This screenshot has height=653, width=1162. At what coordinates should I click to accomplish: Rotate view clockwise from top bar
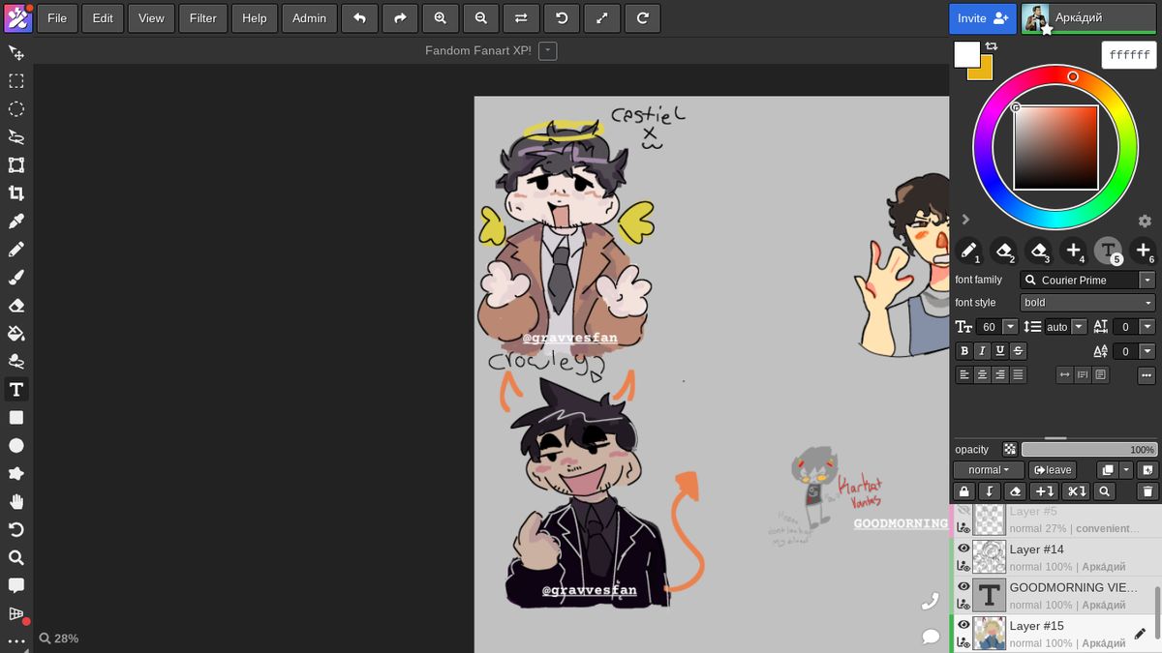coord(643,17)
